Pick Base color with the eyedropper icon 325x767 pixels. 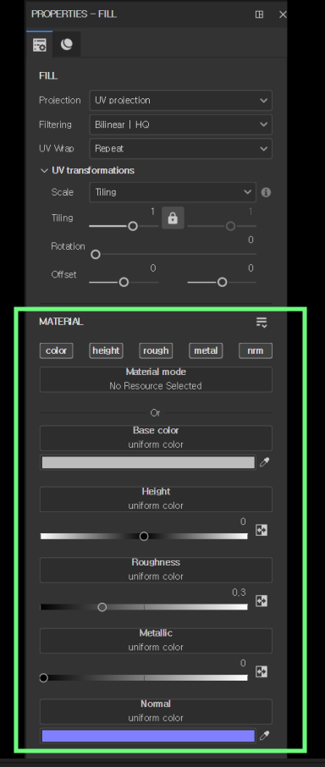(264, 462)
